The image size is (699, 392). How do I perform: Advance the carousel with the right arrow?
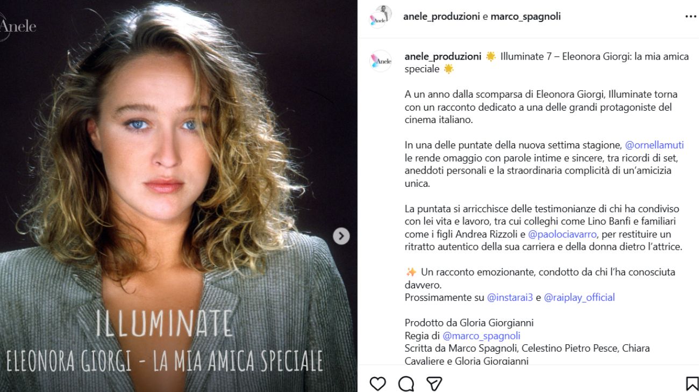(341, 235)
